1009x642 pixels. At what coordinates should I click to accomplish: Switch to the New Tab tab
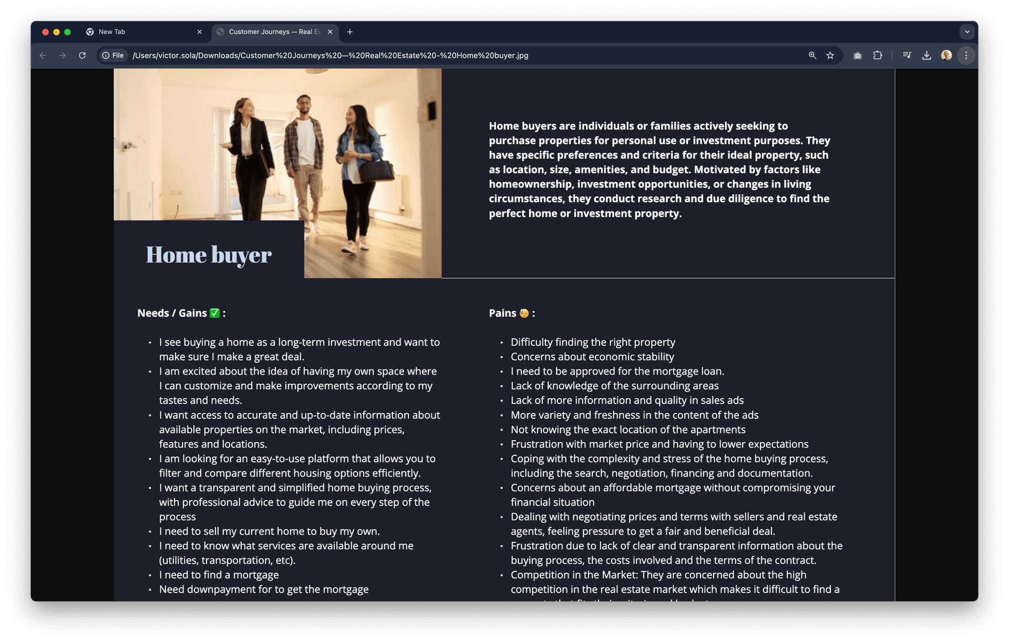pos(145,32)
